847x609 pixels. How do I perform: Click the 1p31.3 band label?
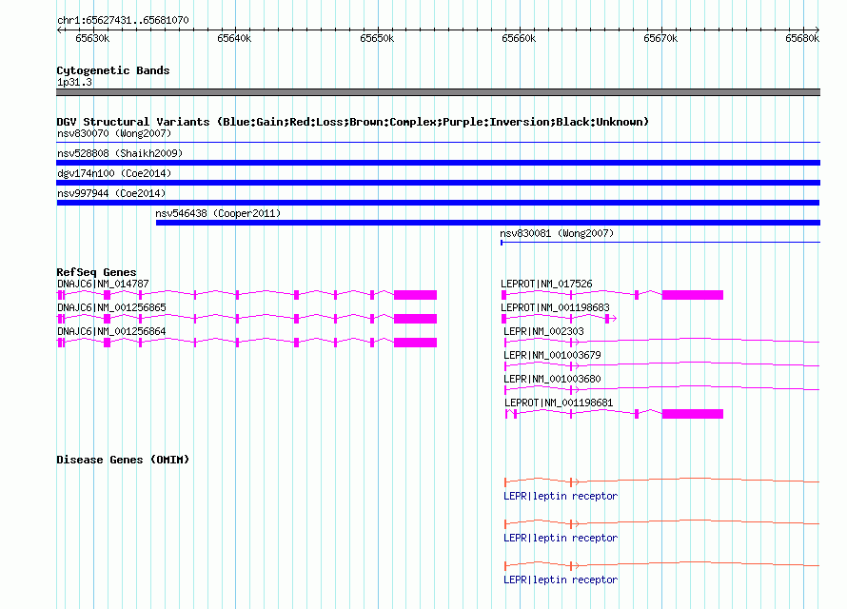pyautogui.click(x=74, y=82)
